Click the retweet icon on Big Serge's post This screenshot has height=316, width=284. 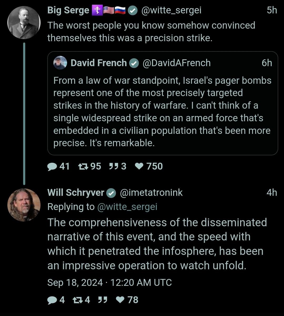(x=83, y=166)
